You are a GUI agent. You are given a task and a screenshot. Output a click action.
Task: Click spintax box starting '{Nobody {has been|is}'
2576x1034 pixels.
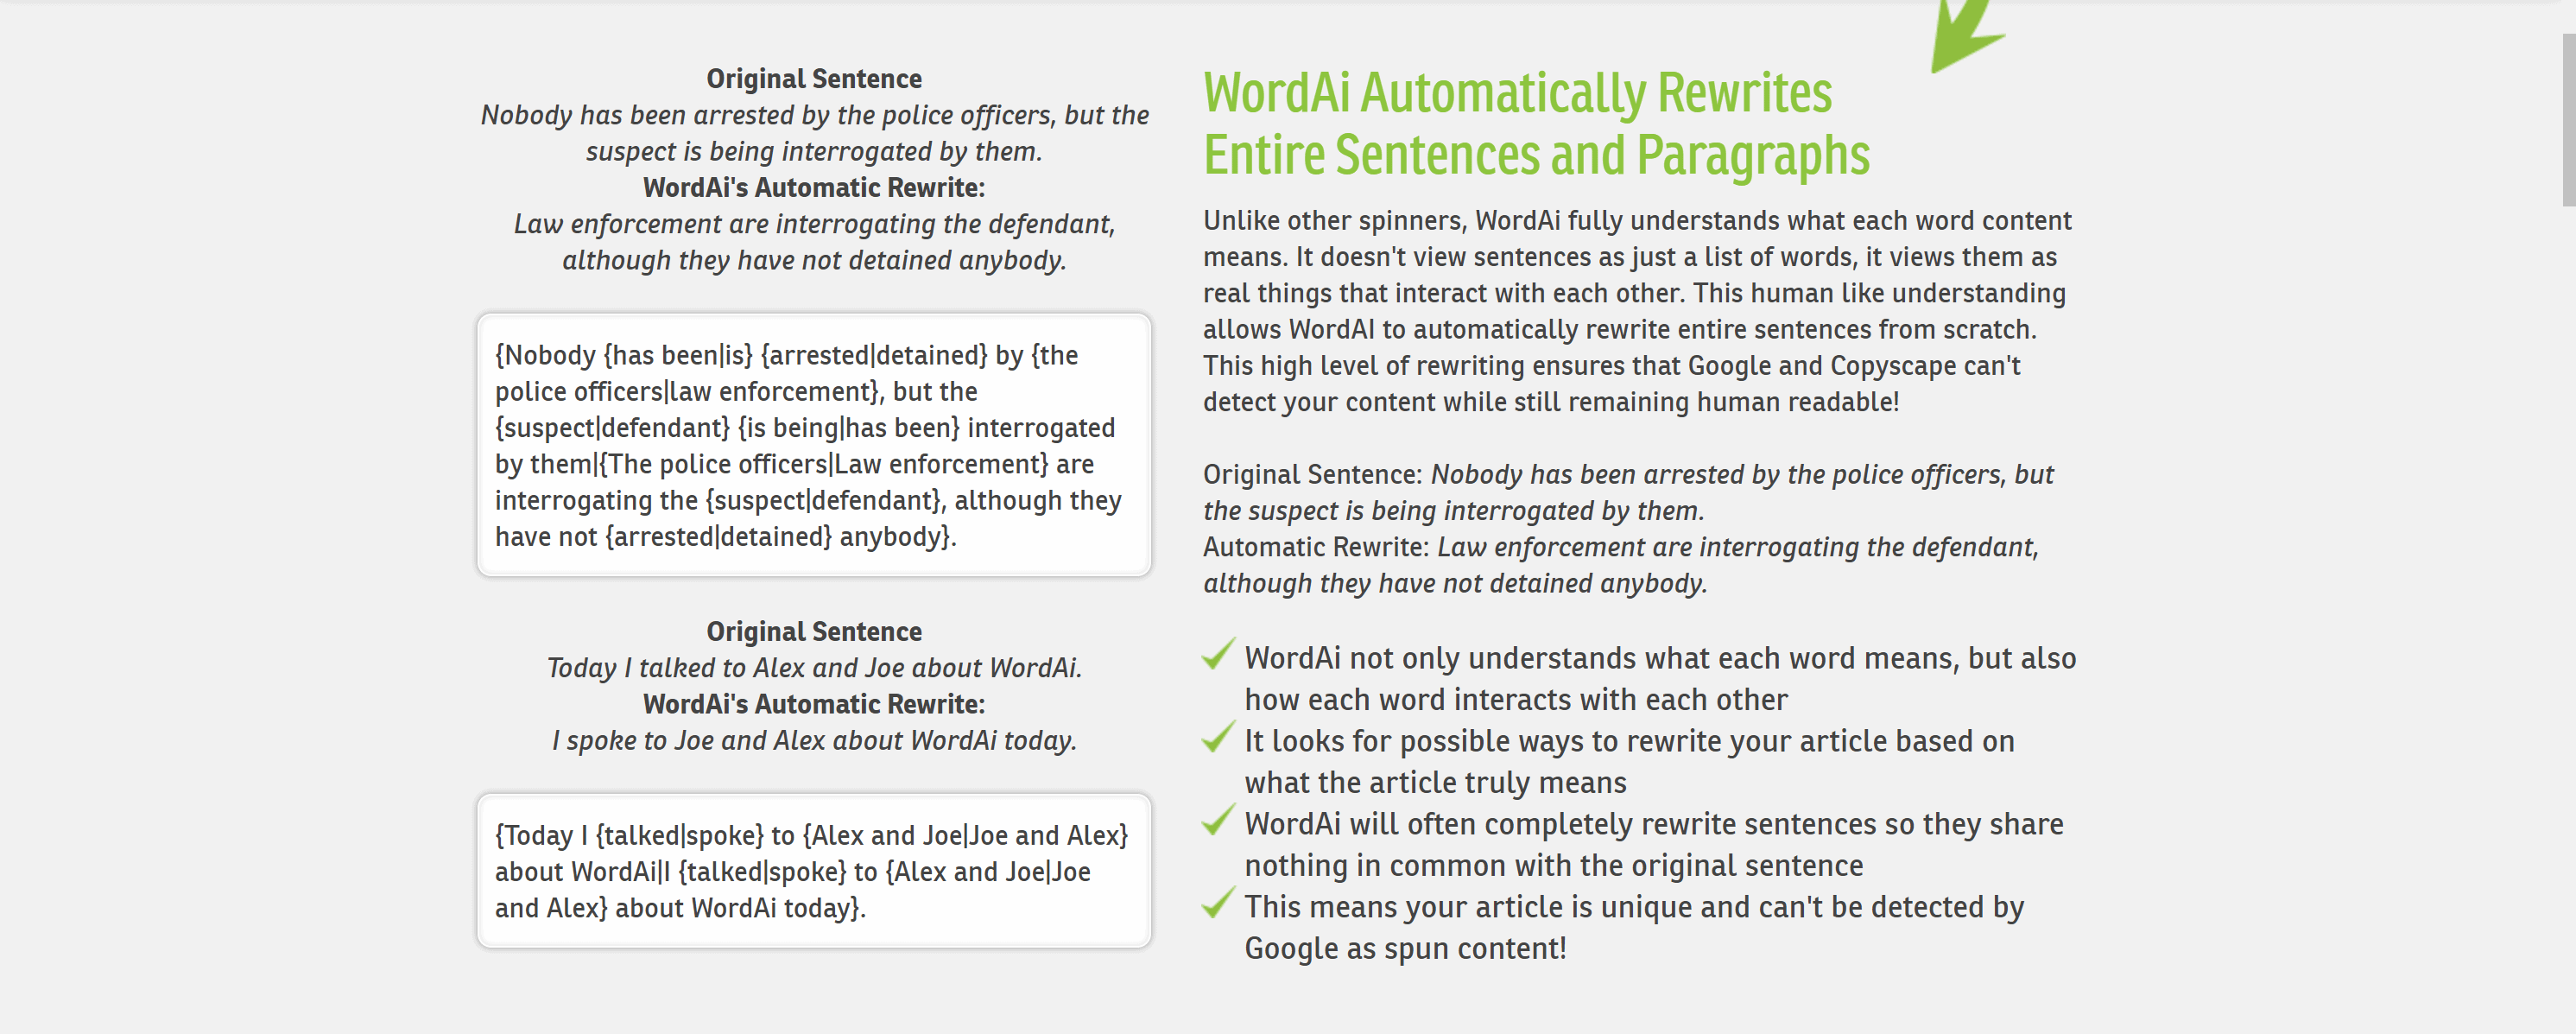click(814, 445)
